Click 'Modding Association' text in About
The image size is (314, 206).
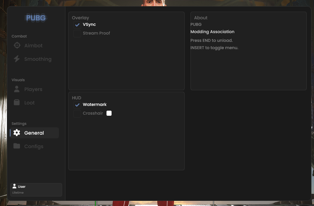212,32
